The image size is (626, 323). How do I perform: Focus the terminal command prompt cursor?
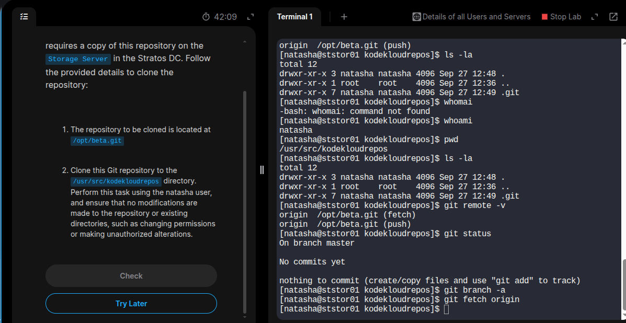pos(446,309)
